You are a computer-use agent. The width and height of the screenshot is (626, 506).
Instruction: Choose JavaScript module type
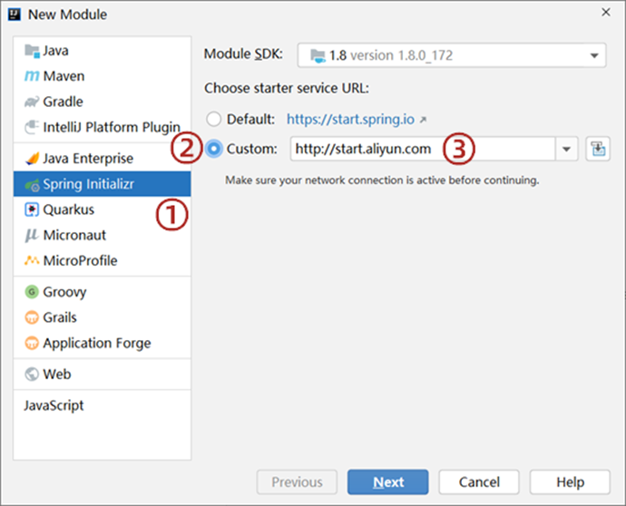tap(103, 405)
